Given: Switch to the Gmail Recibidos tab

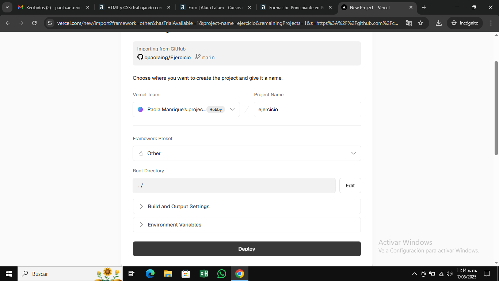Looking at the screenshot, I should 54,7.
